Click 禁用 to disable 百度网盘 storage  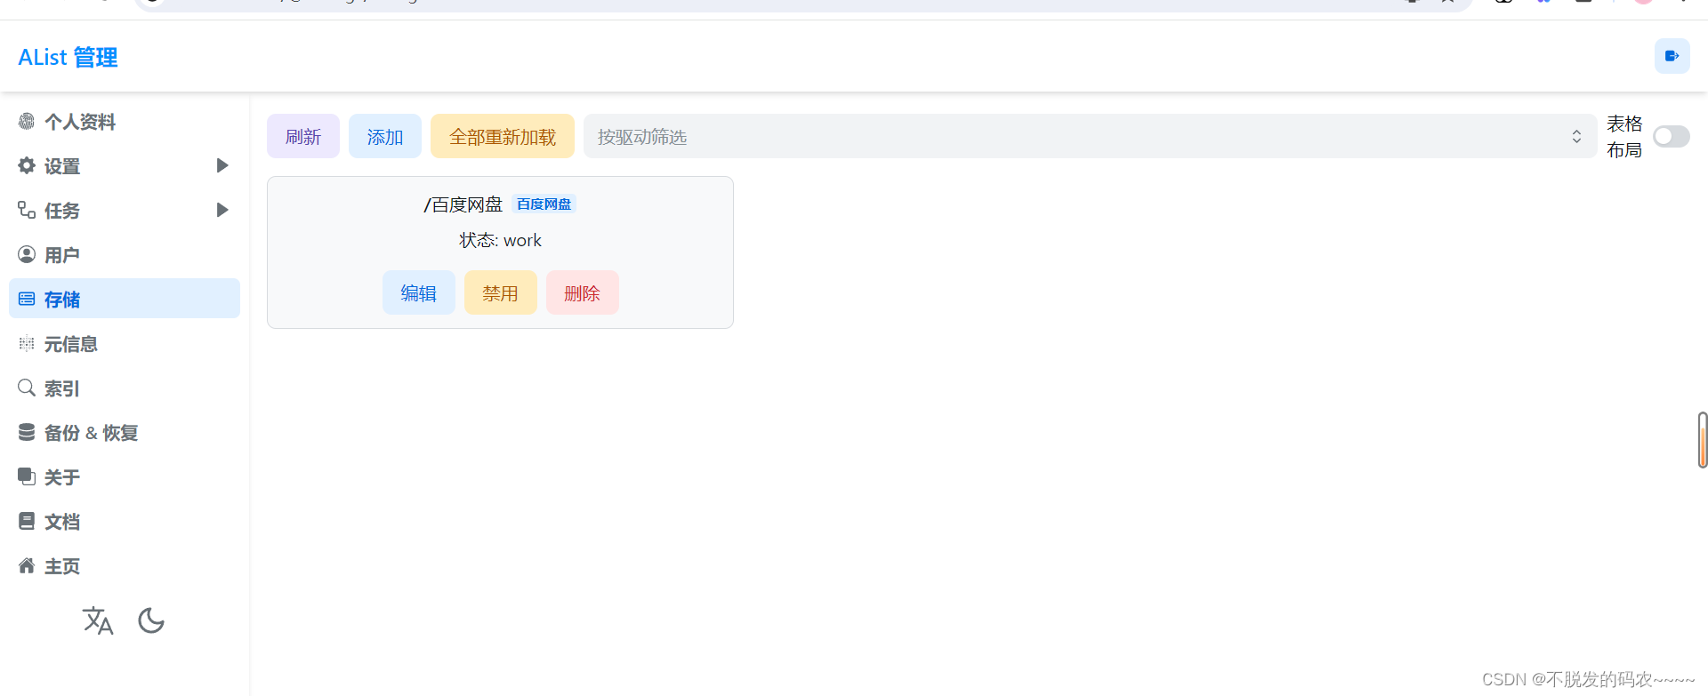click(x=501, y=292)
